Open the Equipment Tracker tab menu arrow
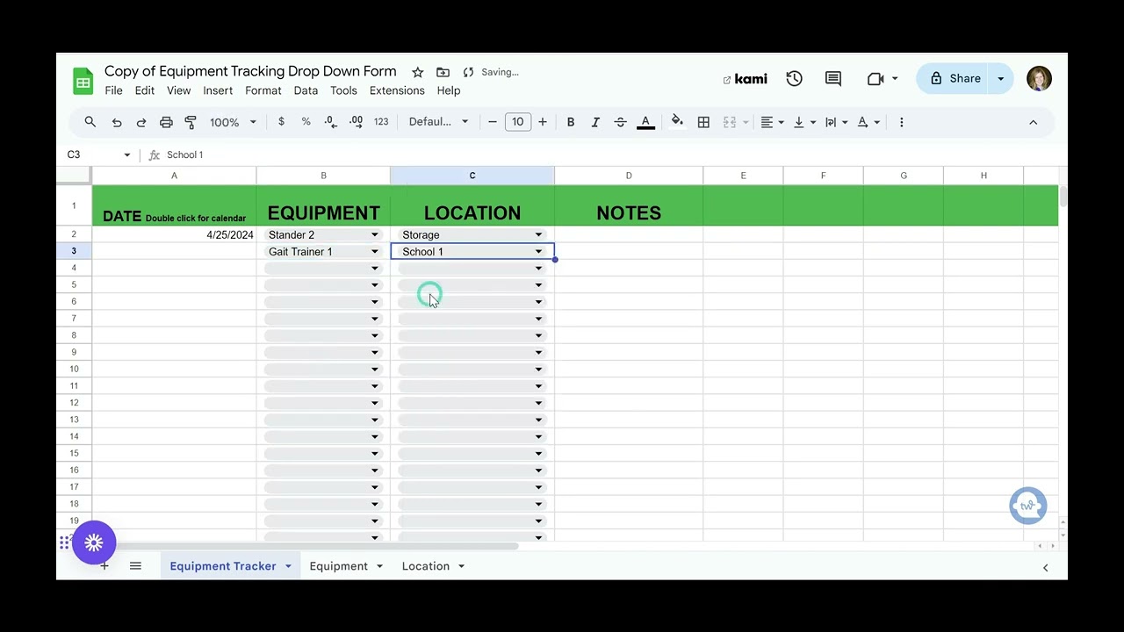The width and height of the screenshot is (1124, 632). point(288,566)
